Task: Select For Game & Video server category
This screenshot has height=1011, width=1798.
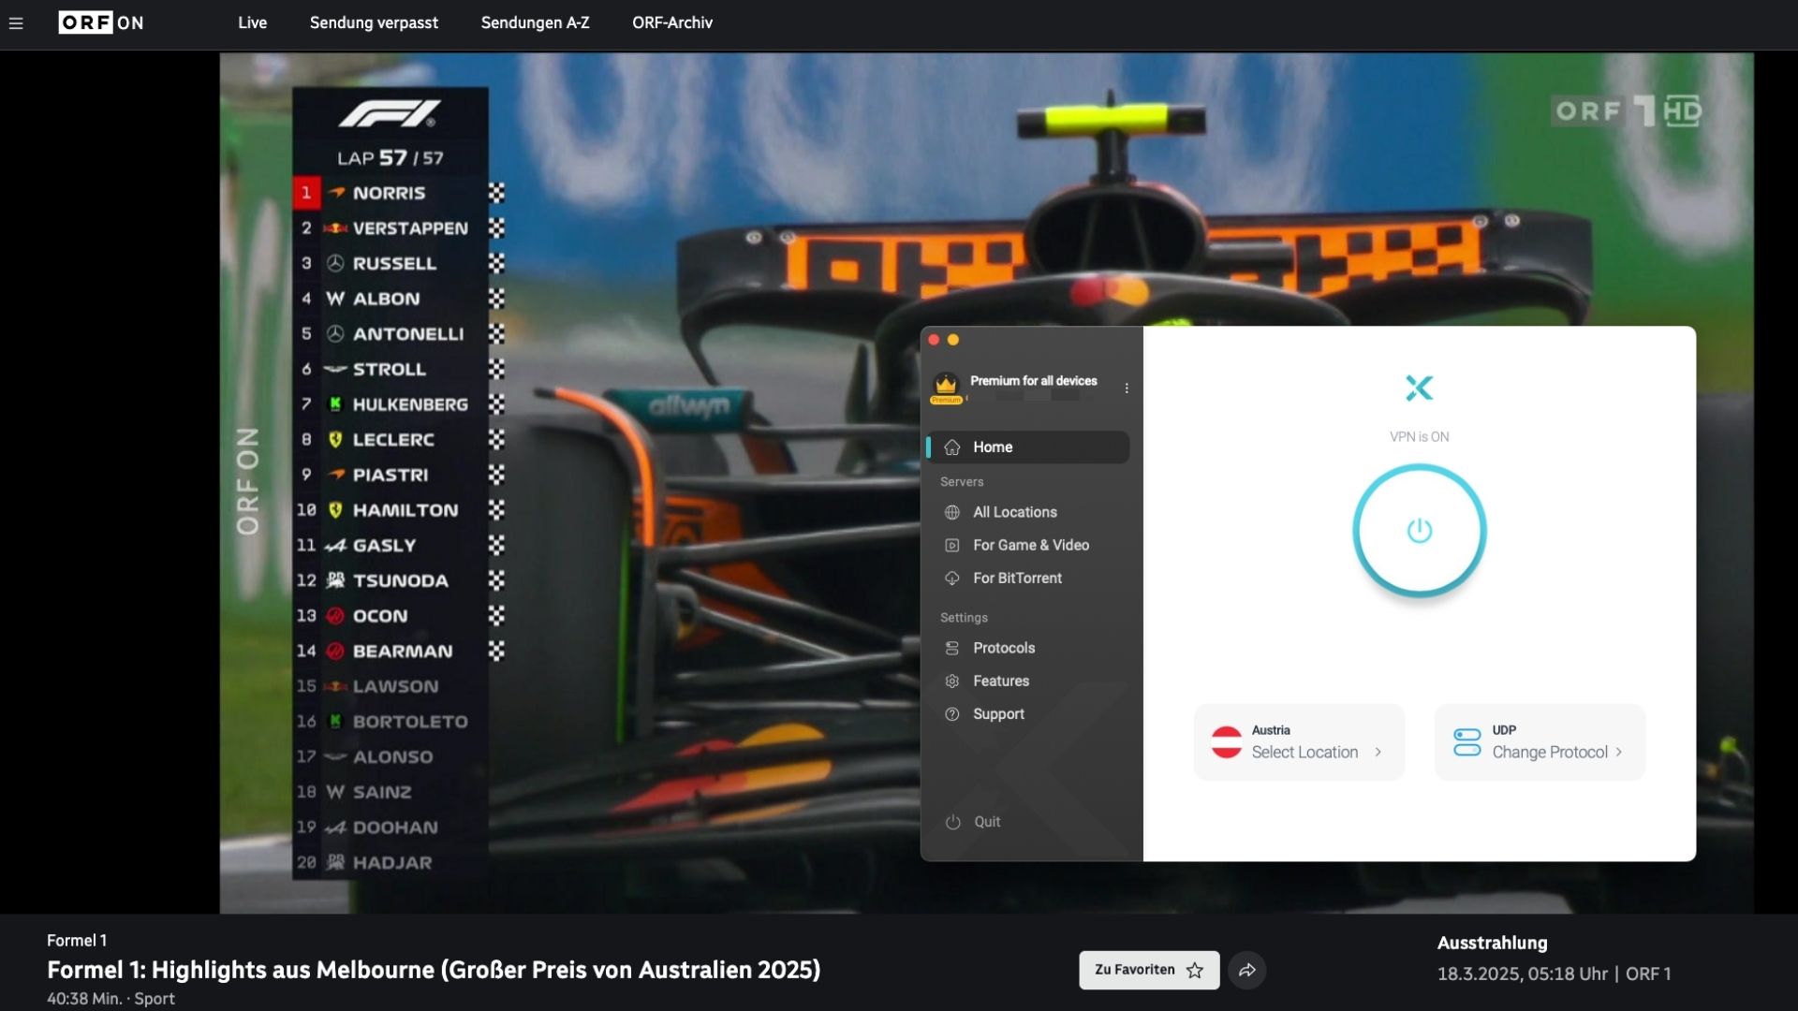Action: tap(1030, 545)
